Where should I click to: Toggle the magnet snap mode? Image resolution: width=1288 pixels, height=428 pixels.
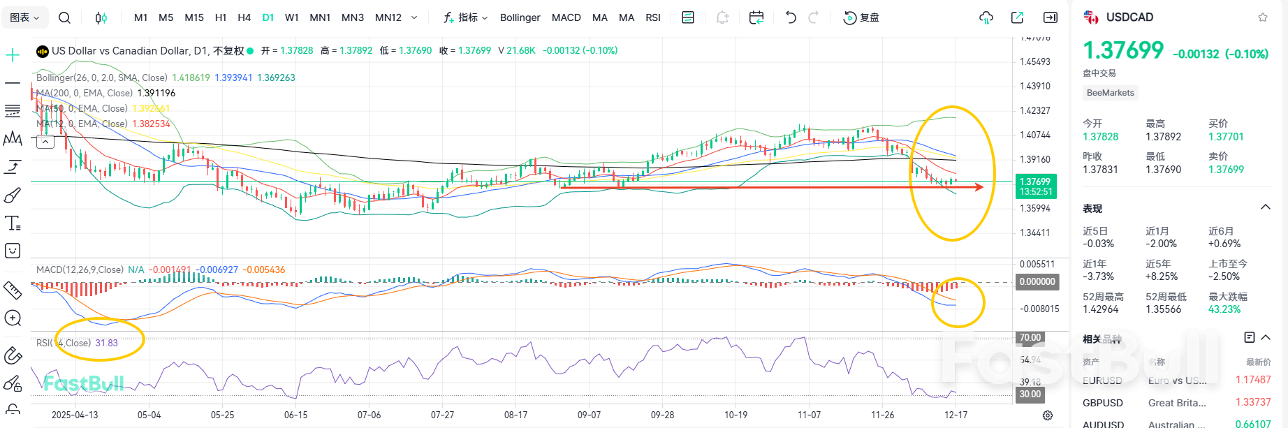point(13,355)
